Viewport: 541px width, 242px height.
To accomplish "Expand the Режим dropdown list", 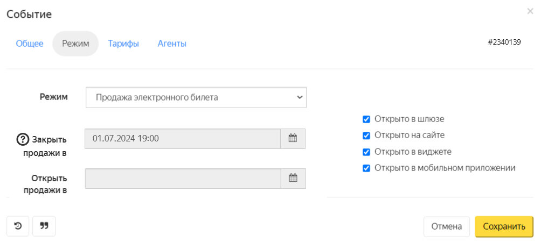I will pos(196,97).
